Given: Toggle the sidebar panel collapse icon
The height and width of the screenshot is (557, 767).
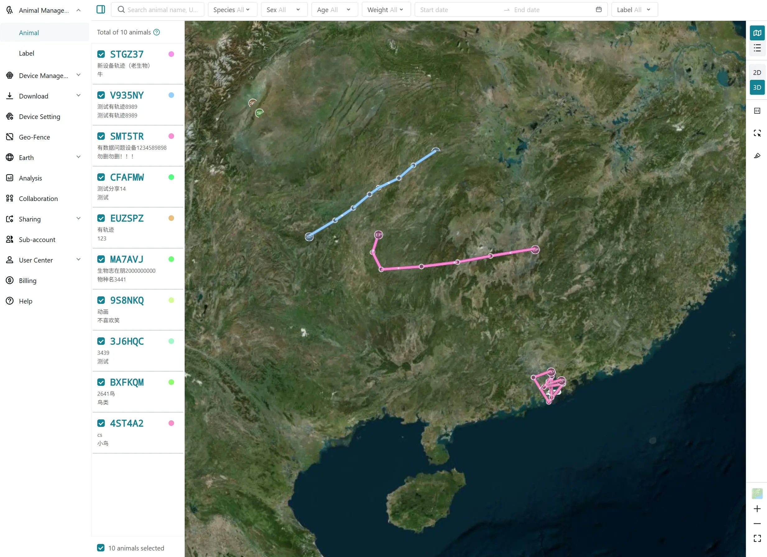Looking at the screenshot, I should (x=100, y=9).
